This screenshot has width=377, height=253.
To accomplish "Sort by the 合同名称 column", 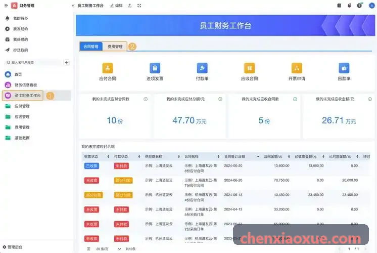I will [x=218, y=156].
